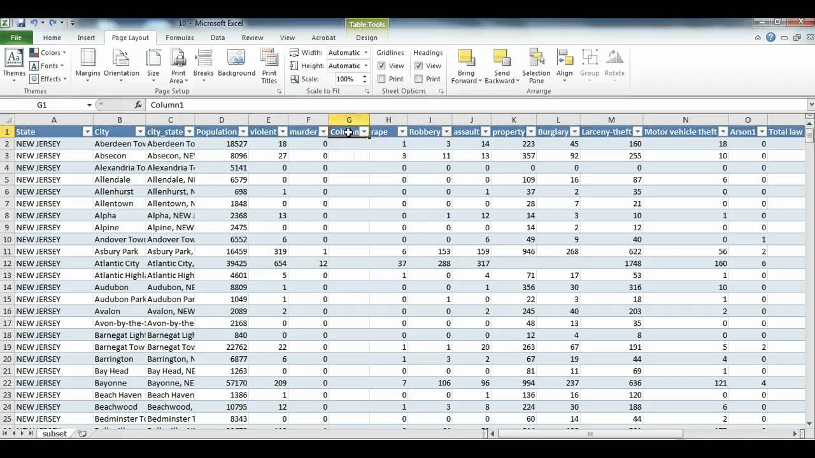
Task: Toggle Headings View checkbox
Action: (418, 66)
